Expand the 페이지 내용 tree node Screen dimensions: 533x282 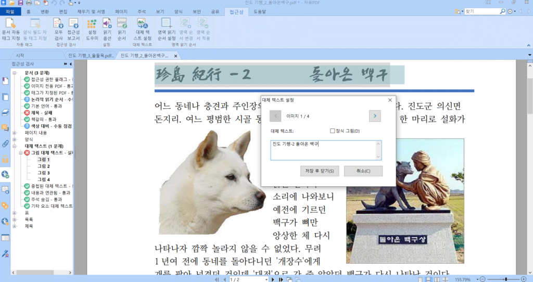pos(15,133)
